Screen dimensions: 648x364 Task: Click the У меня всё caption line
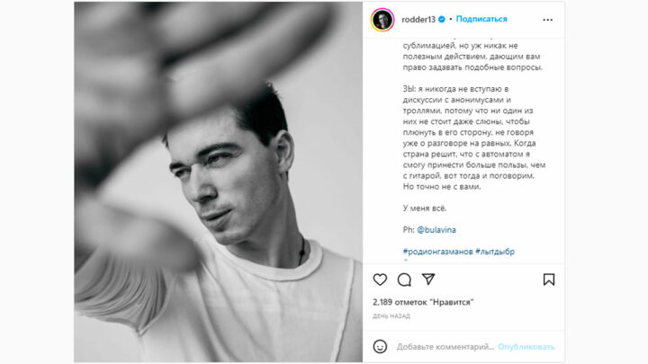[x=425, y=209]
